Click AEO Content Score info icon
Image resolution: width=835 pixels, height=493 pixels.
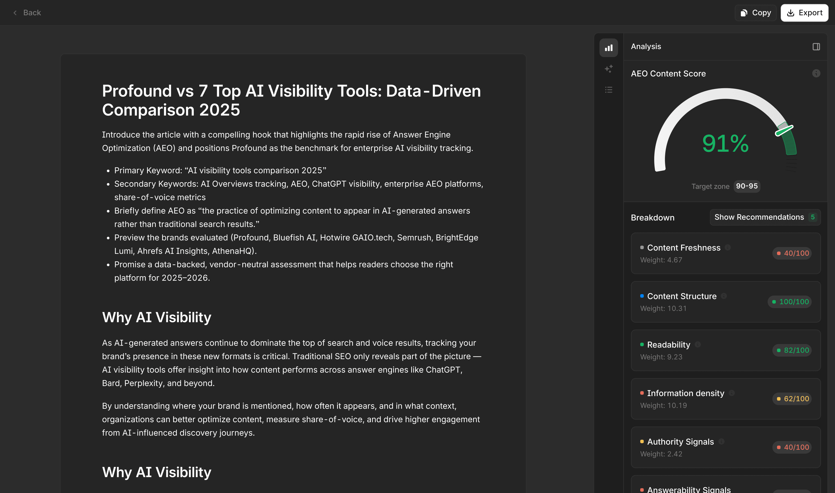point(816,73)
